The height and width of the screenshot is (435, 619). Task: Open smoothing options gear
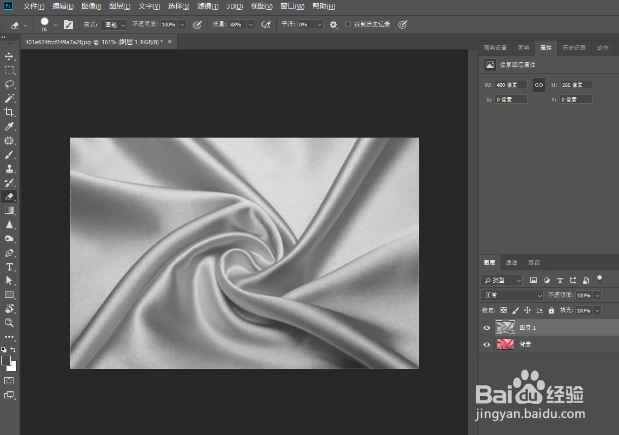pyautogui.click(x=334, y=25)
